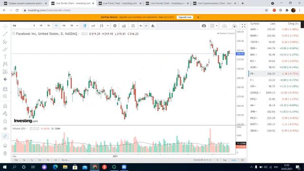Open chart settings gear at bottom right
This screenshot has height=171, width=304.
(242, 160)
